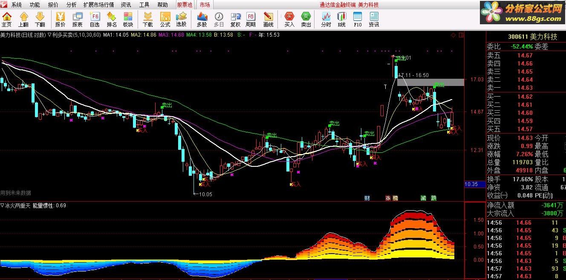
Task: Open the 扩展市场行情 menu
Action: (99, 5)
